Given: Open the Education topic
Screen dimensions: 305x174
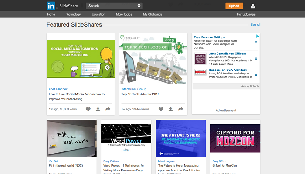Looking at the screenshot, I should (x=98, y=14).
